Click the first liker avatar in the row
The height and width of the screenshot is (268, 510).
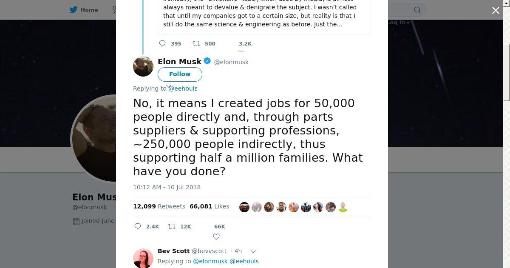(x=244, y=207)
